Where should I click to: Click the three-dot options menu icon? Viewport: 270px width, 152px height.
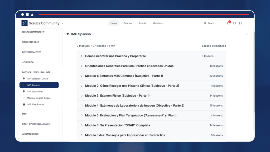coord(246,34)
